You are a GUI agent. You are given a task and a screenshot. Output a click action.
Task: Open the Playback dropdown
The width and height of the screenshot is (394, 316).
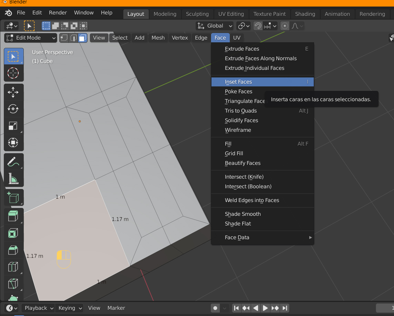[x=38, y=308]
